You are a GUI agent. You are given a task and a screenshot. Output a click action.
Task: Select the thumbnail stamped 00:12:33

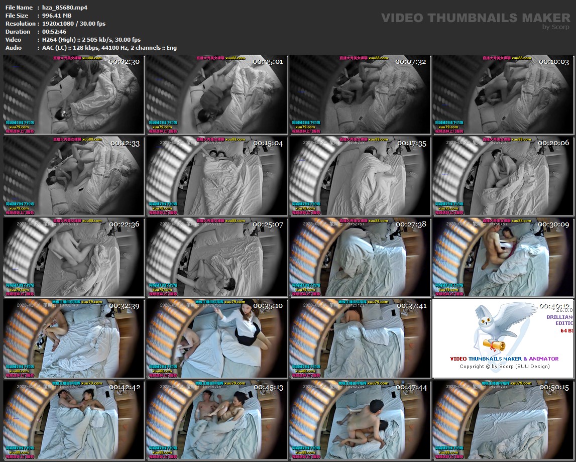pos(73,176)
